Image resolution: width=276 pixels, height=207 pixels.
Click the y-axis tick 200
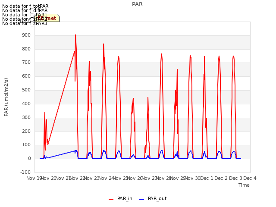26,131
